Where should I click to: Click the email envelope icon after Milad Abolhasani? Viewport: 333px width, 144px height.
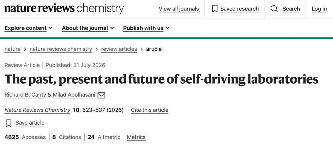click(x=101, y=95)
